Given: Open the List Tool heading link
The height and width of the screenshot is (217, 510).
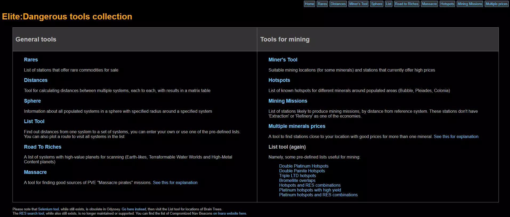Looking at the screenshot, I should coord(34,121).
